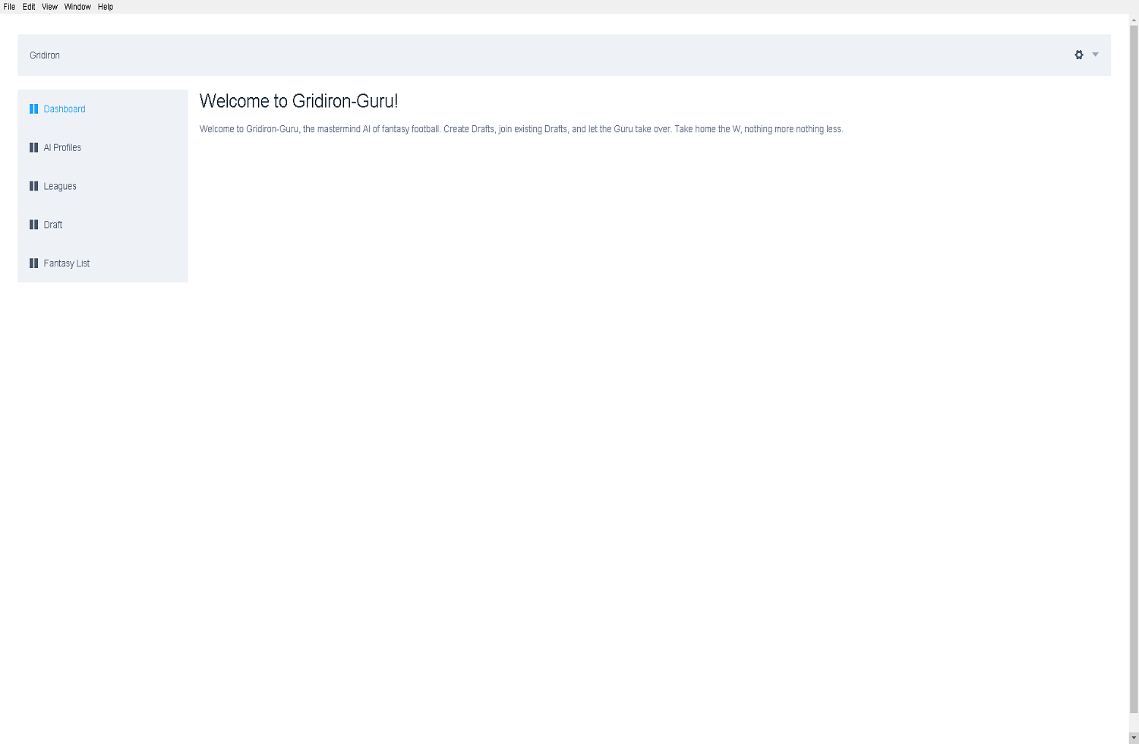1139x744 pixels.
Task: Click the Fantasy List sidebar icon
Action: 33,263
